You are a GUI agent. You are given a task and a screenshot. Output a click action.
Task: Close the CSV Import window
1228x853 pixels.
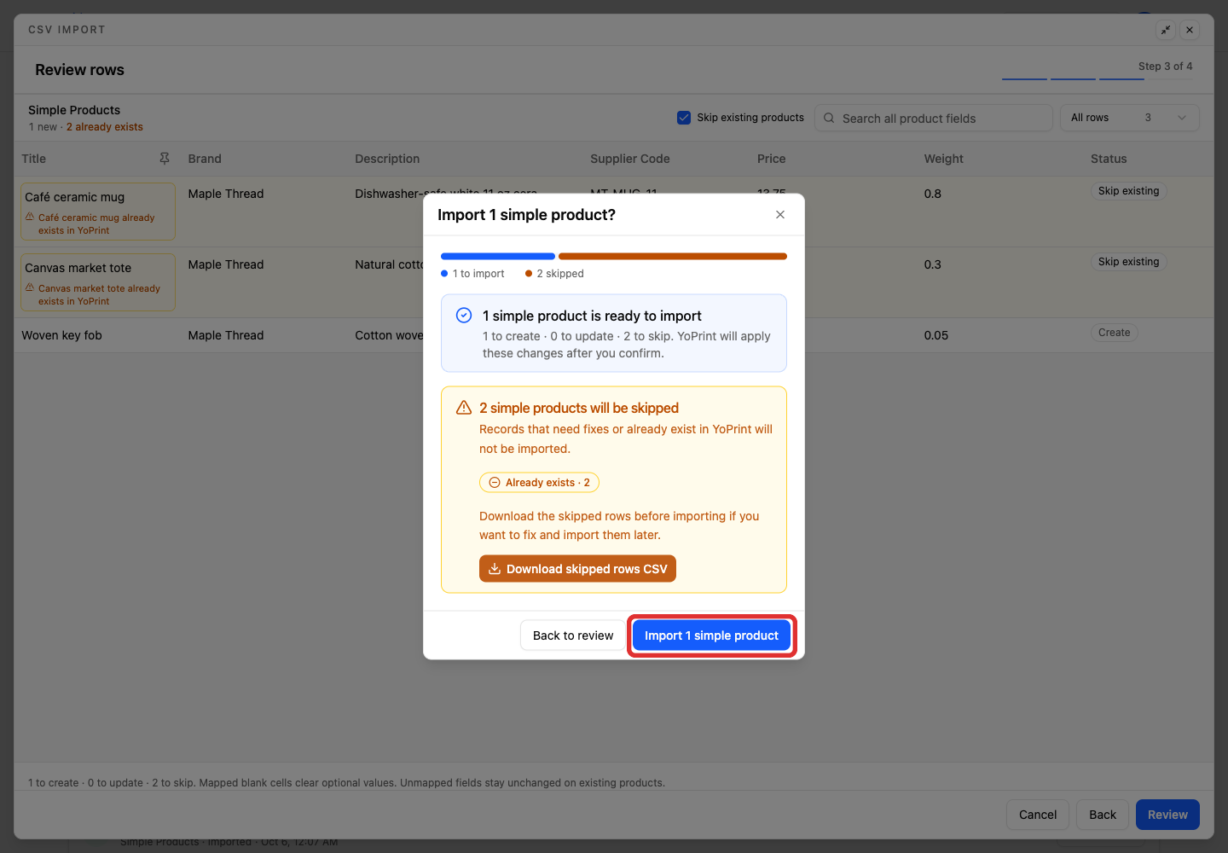coord(1190,30)
